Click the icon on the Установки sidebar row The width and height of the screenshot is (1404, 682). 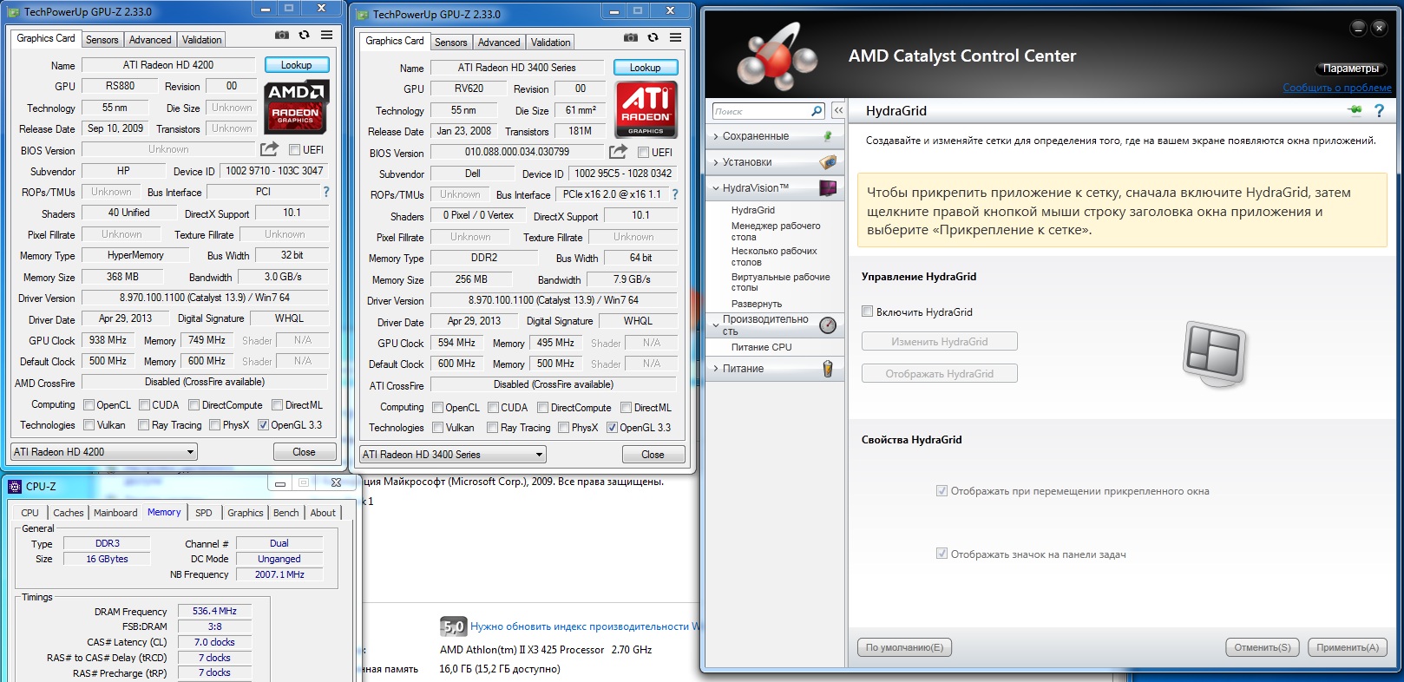point(828,162)
